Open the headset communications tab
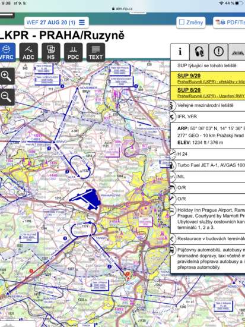245x327 pixels. [199, 52]
